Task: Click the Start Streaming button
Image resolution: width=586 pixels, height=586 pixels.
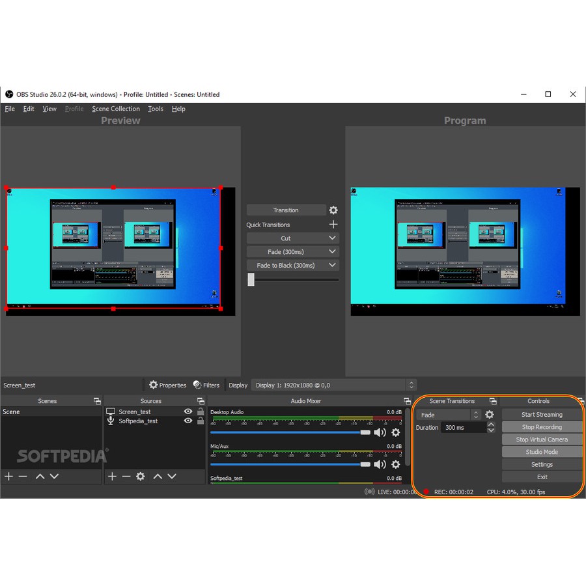Action: coord(542,414)
